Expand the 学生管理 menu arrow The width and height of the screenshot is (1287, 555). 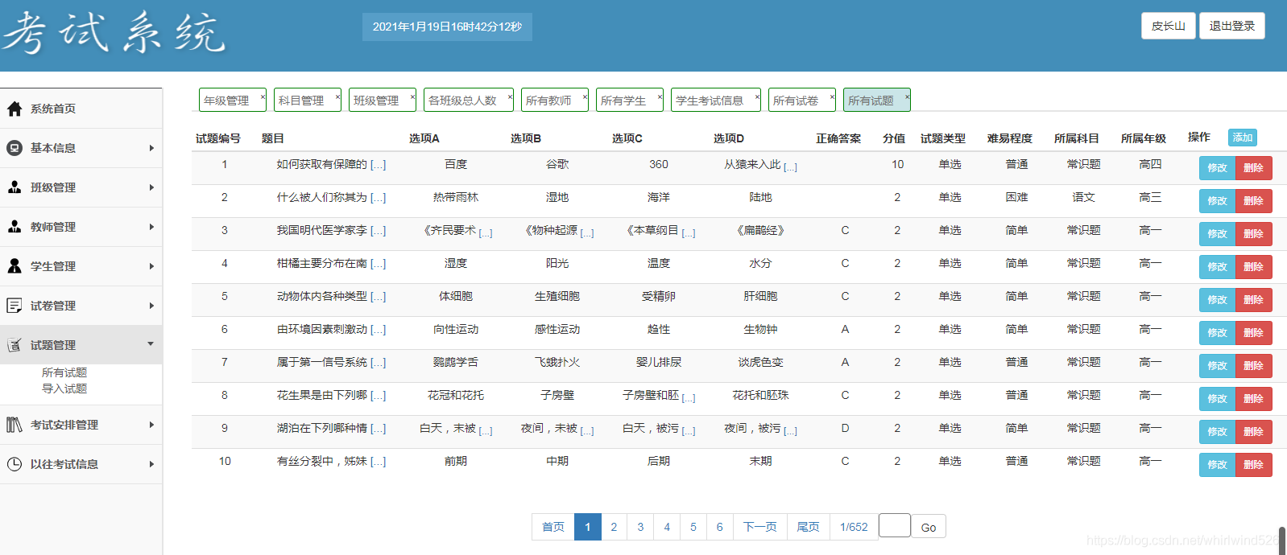point(151,266)
